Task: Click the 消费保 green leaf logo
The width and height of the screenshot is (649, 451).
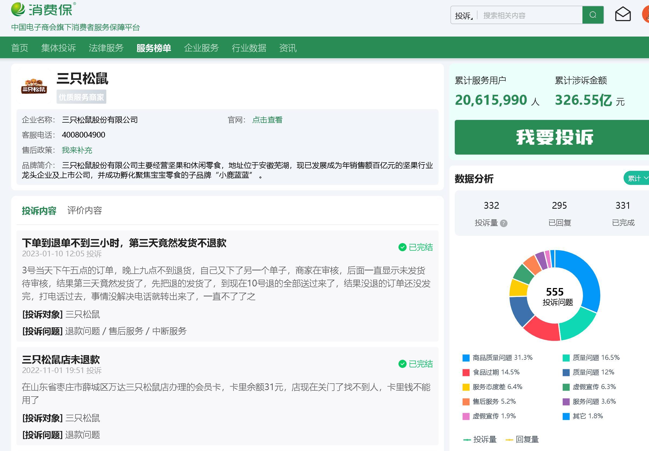Action: [x=18, y=9]
